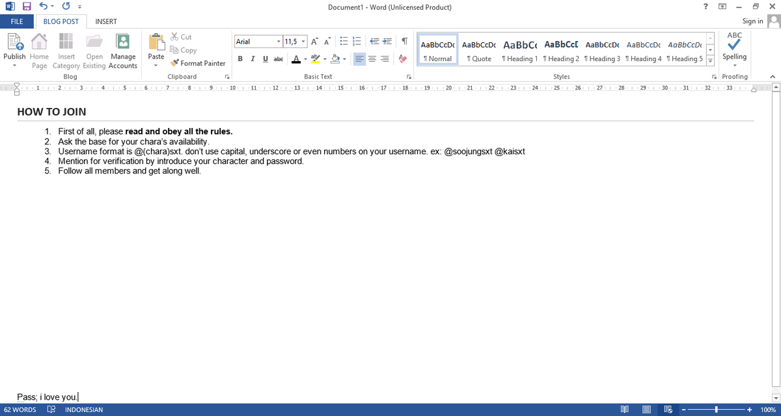Apply the Quote style thumbnail
This screenshot has height=416, width=781.
pos(479,49)
